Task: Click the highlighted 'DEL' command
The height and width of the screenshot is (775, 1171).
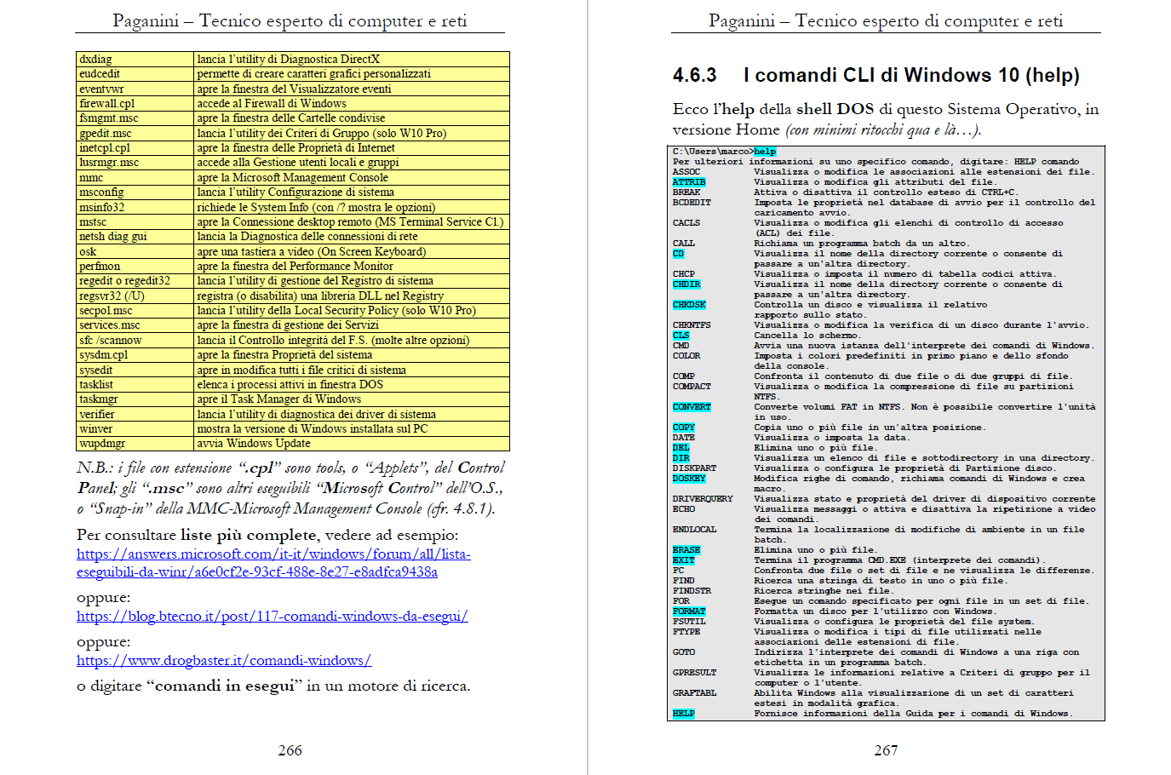Action: 680,447
